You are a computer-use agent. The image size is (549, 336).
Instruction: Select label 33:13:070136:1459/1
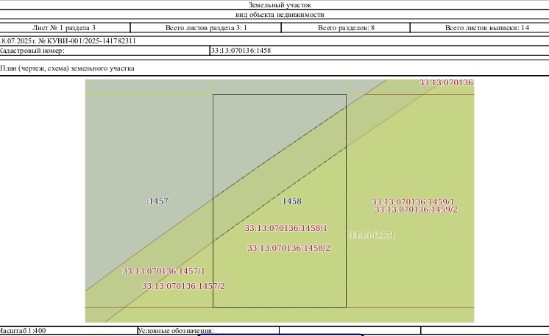click(413, 201)
